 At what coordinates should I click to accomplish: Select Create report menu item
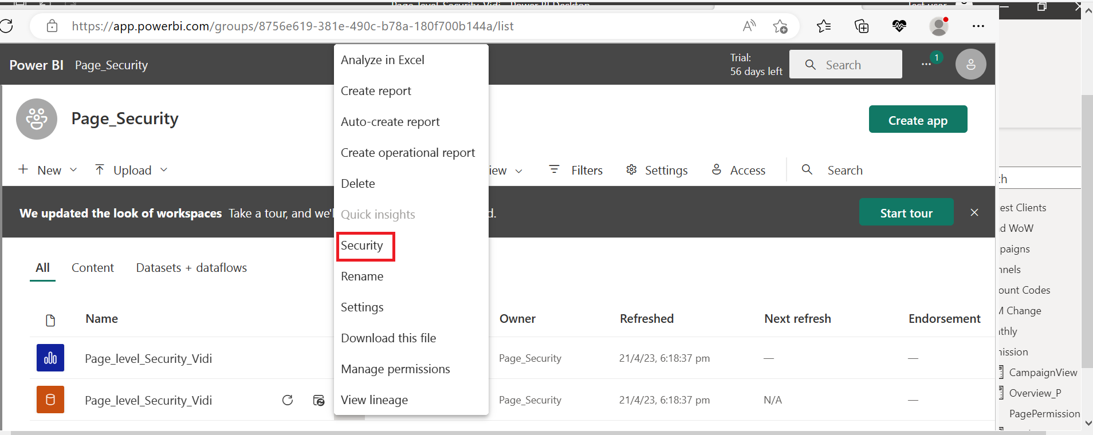[x=411, y=91]
